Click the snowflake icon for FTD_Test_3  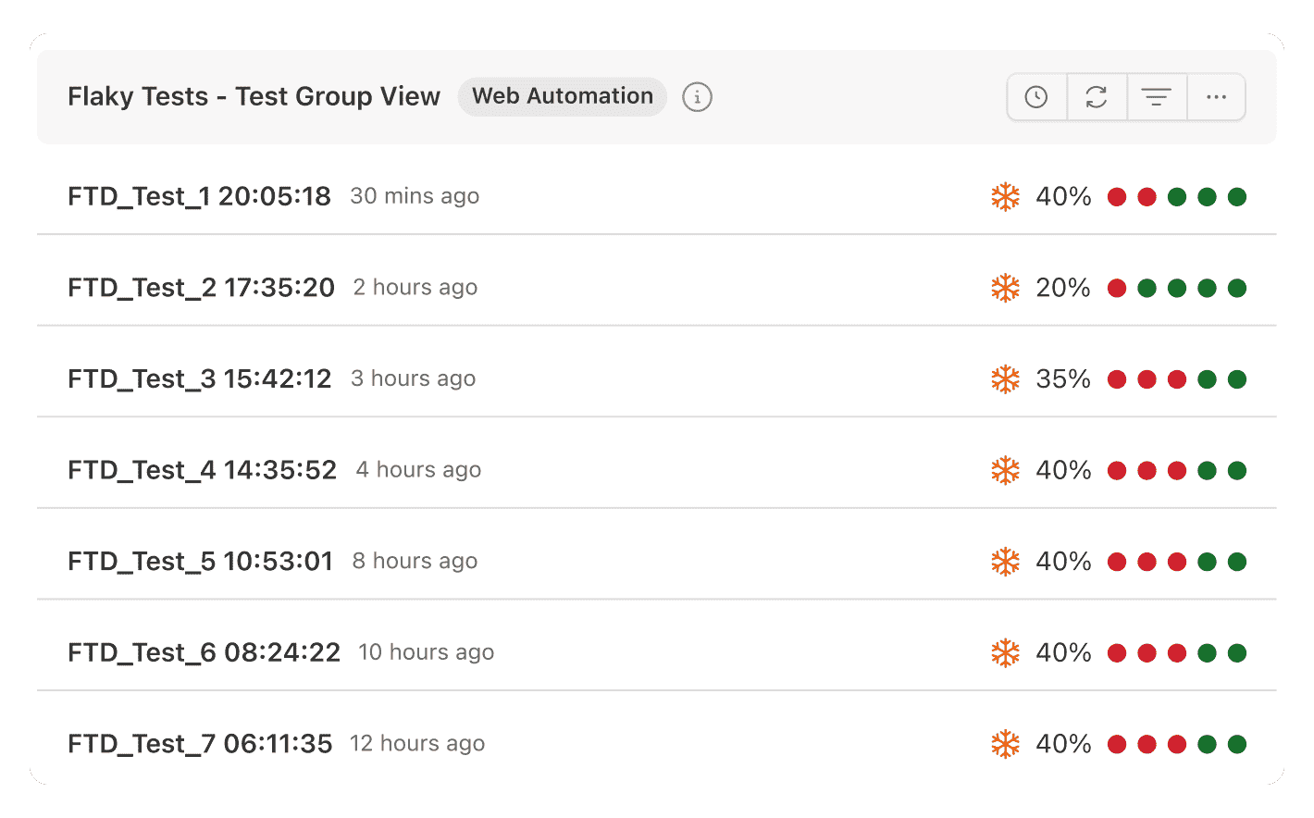pyautogui.click(x=1005, y=378)
